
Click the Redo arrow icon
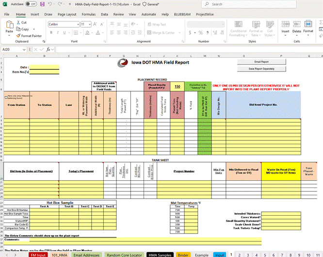click(60, 4)
